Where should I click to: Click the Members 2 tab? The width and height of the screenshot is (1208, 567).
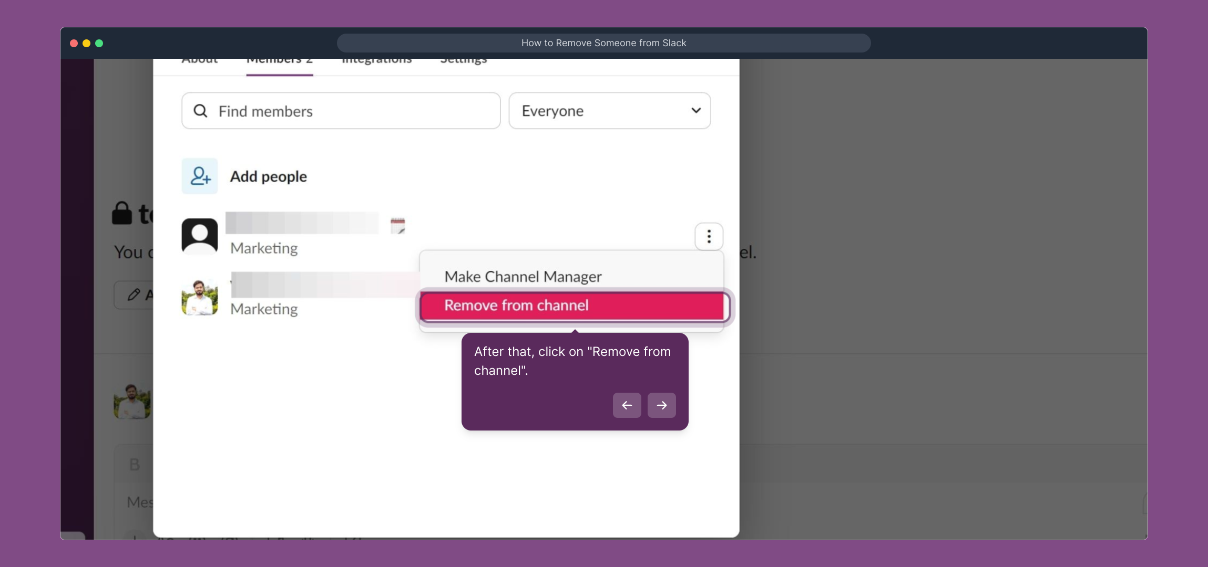point(279,59)
